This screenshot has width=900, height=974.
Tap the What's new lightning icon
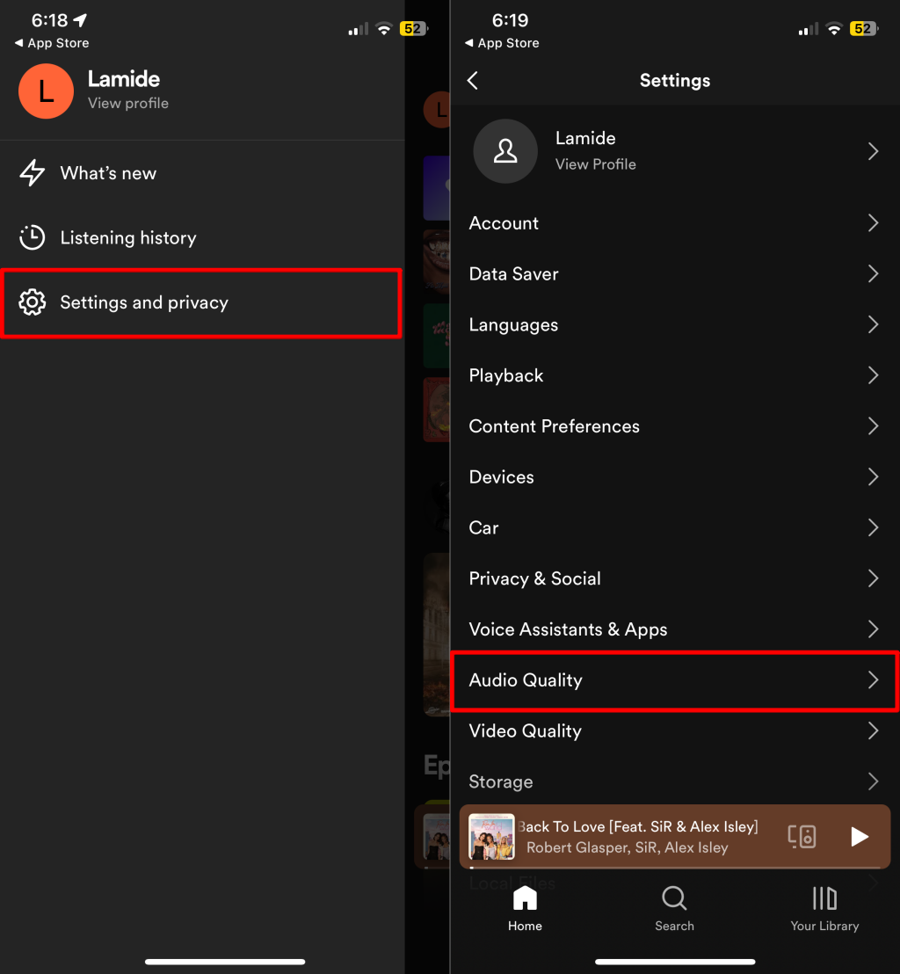coord(32,172)
